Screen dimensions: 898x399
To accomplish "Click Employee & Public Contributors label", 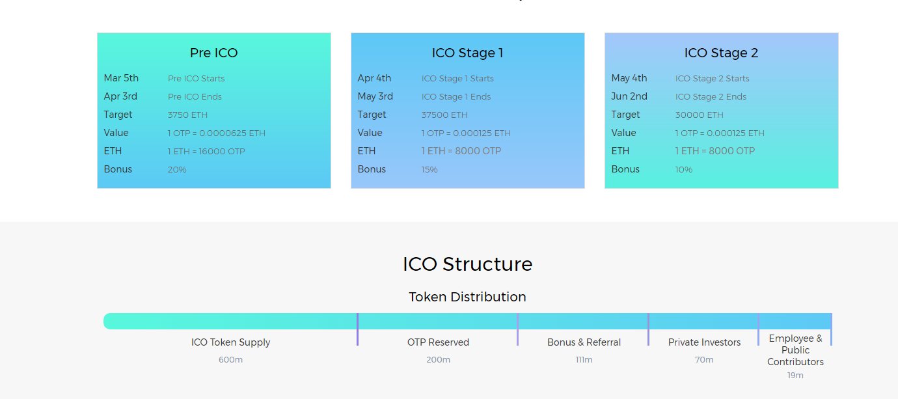I will point(795,350).
